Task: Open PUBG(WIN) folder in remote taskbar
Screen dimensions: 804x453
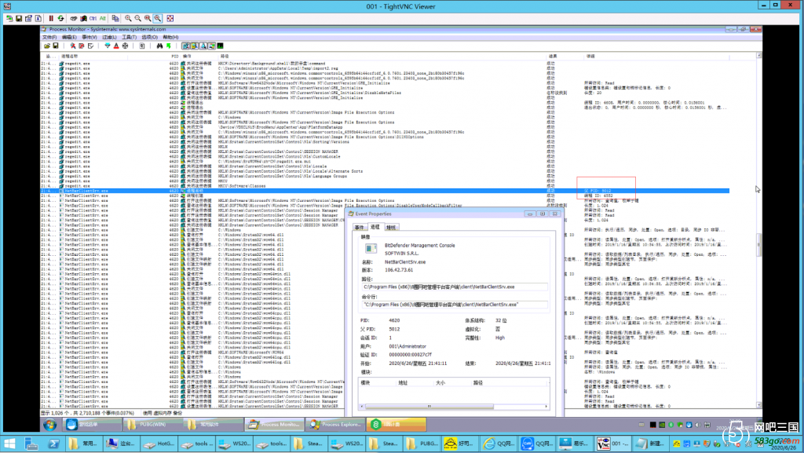Action: pos(152,424)
